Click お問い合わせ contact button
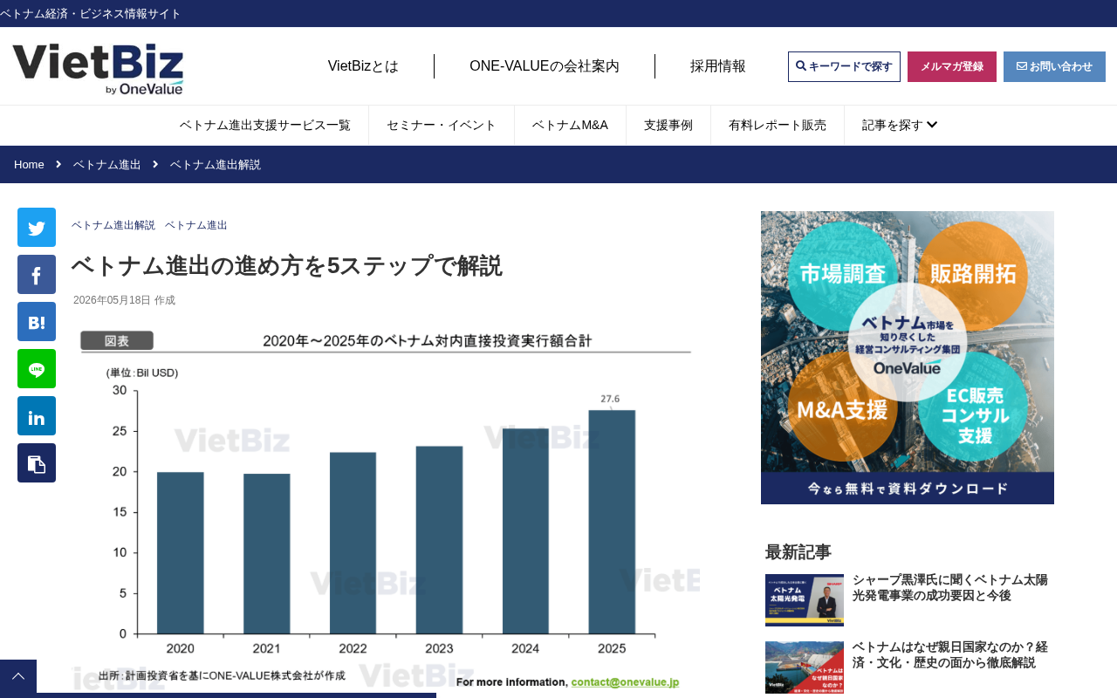The image size is (1117, 698). tap(1054, 66)
